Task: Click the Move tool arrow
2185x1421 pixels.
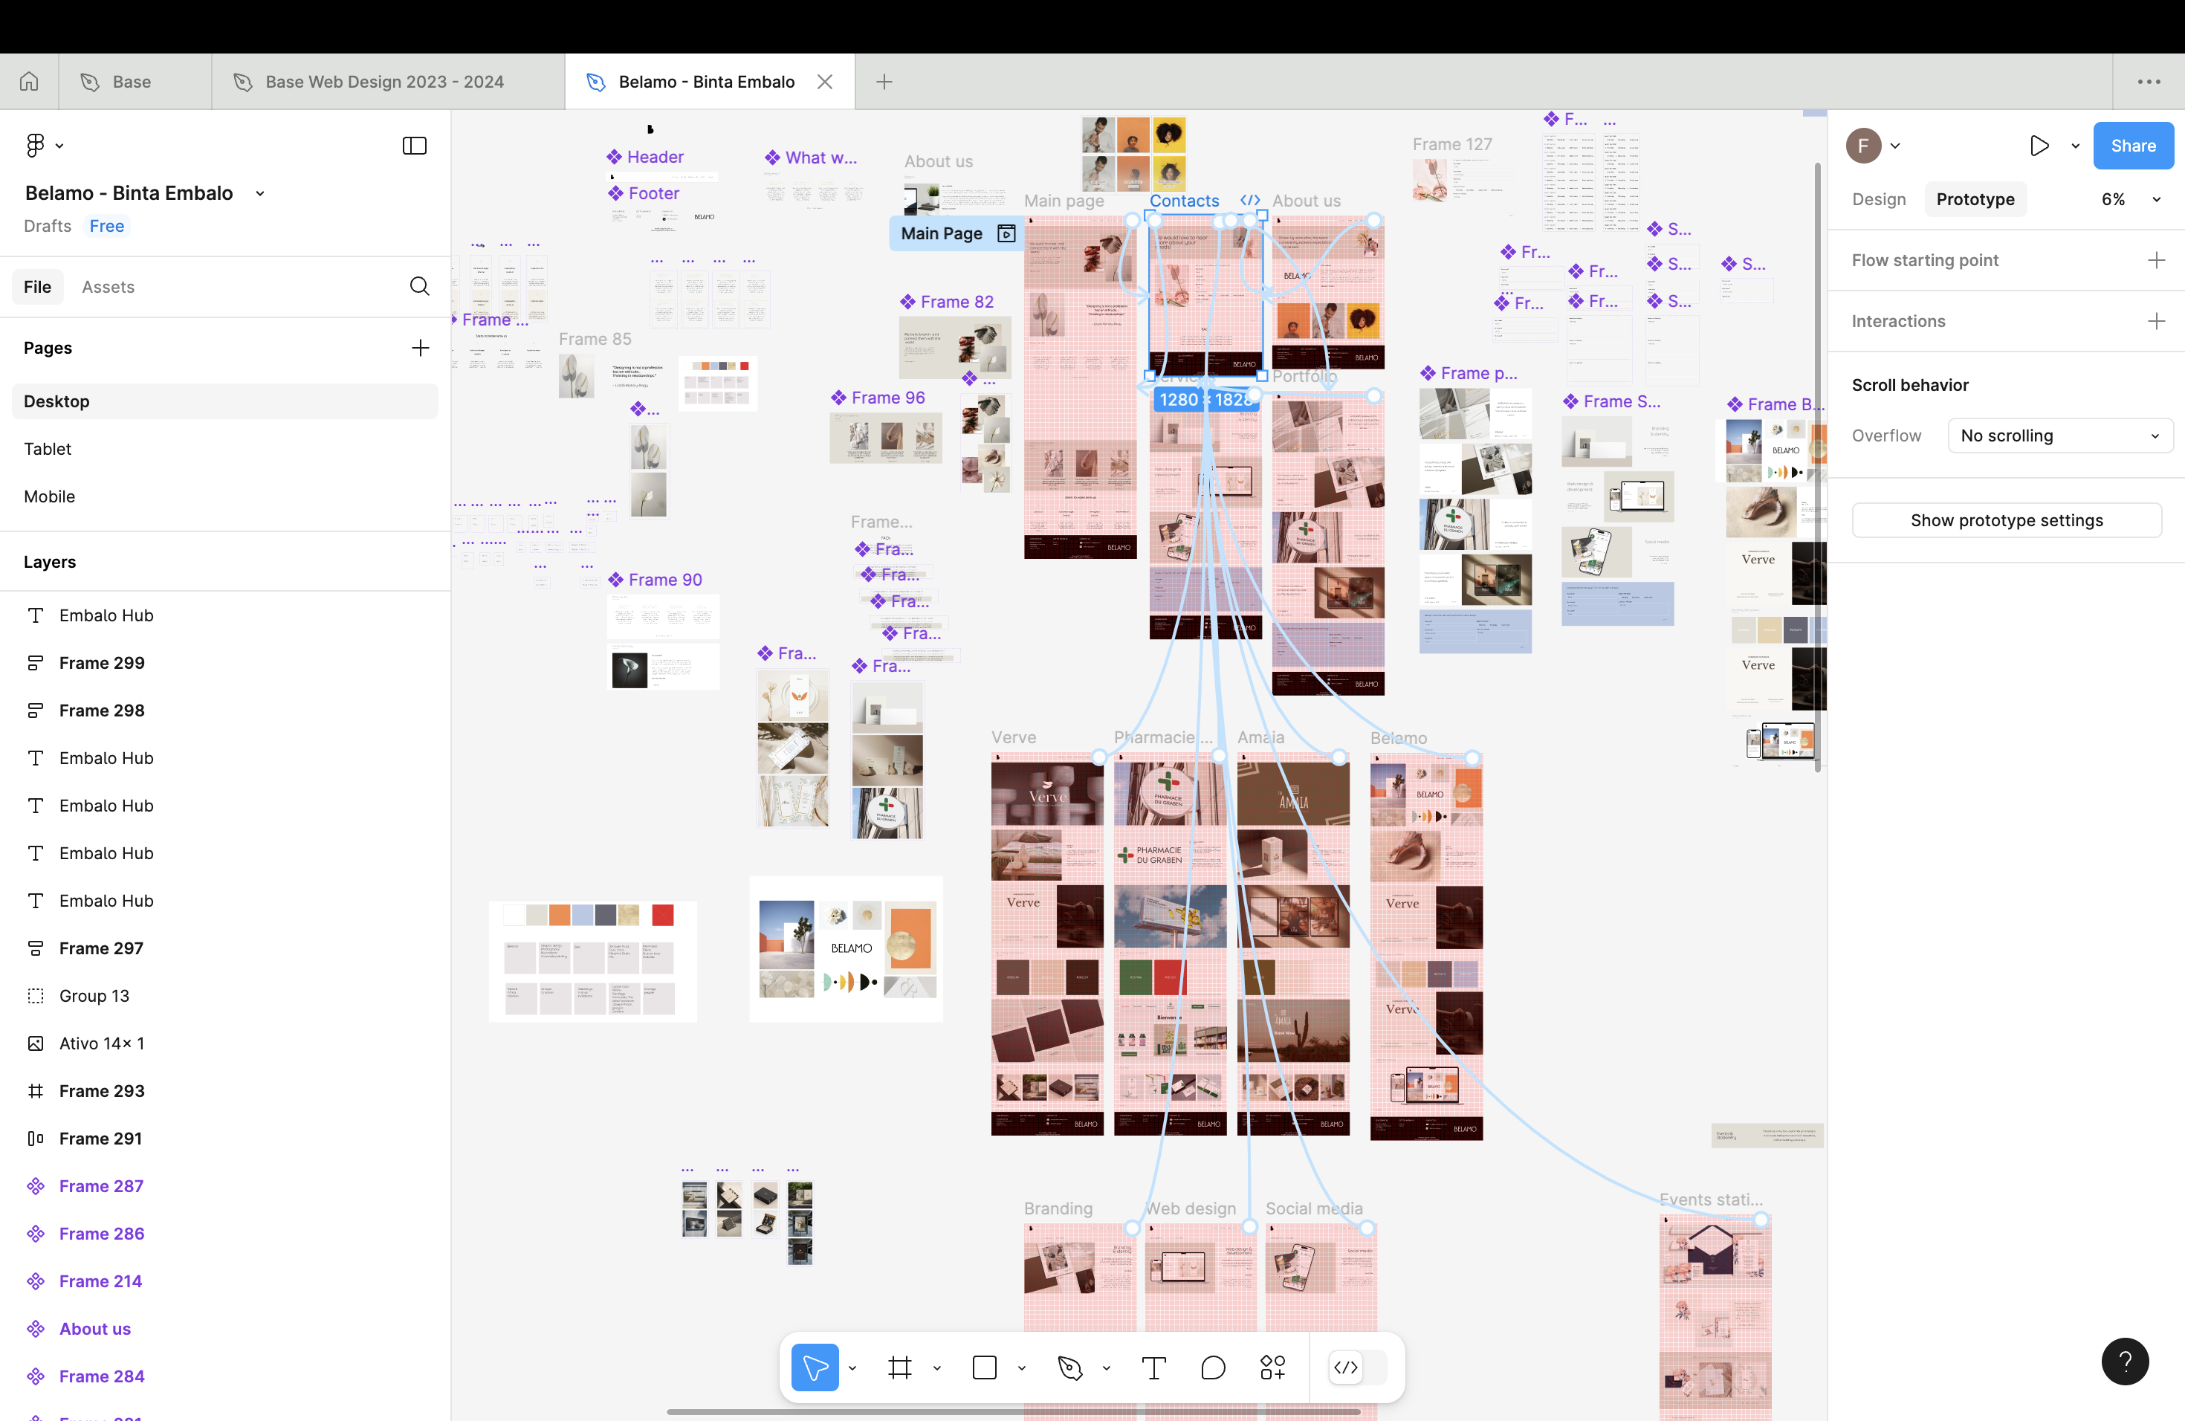Action: coord(815,1367)
